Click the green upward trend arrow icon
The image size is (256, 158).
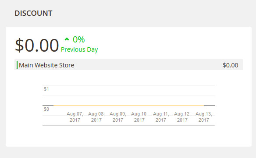[67, 39]
